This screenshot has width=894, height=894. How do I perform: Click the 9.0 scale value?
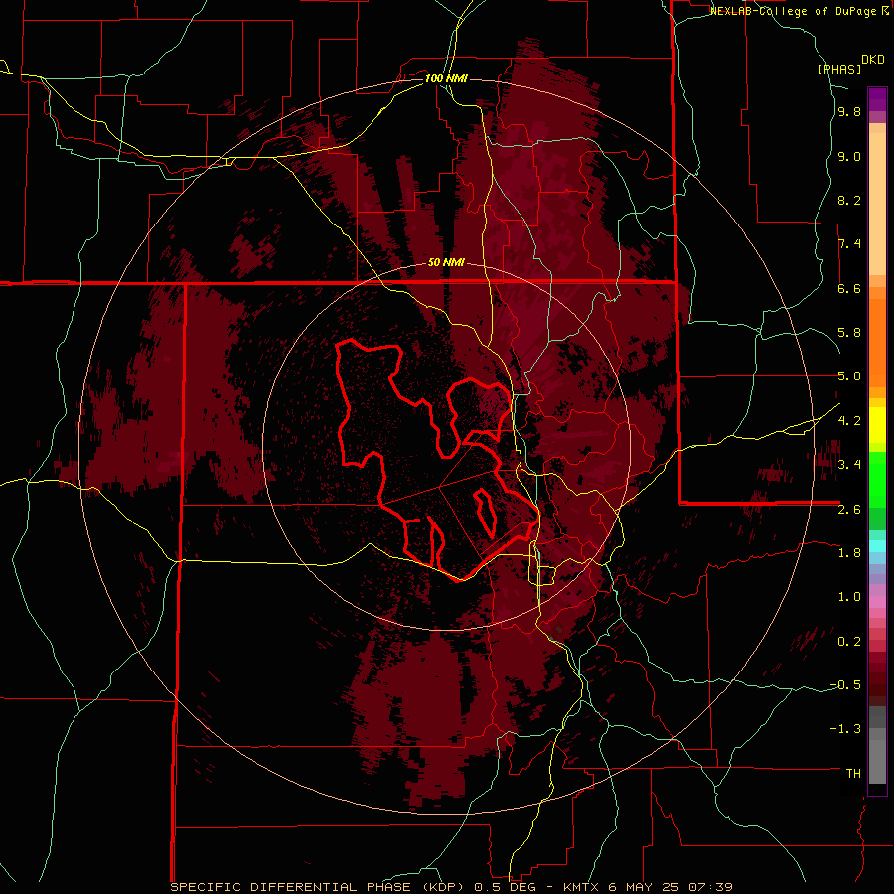[849, 156]
